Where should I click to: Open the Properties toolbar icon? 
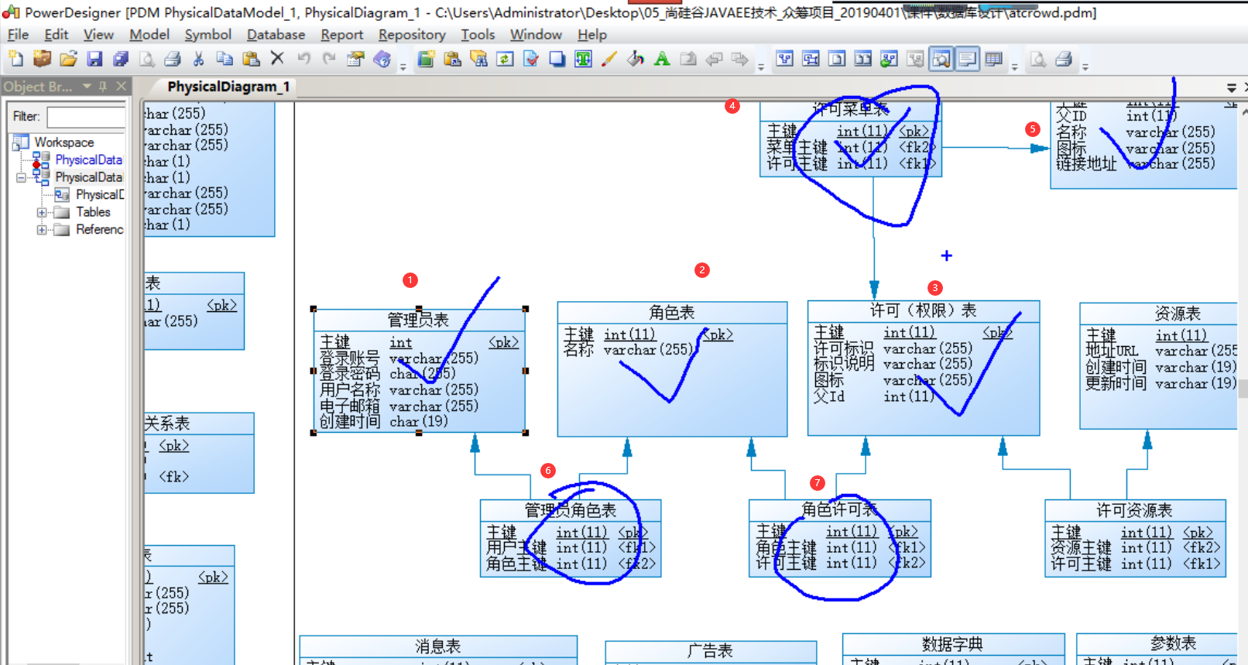(x=355, y=59)
